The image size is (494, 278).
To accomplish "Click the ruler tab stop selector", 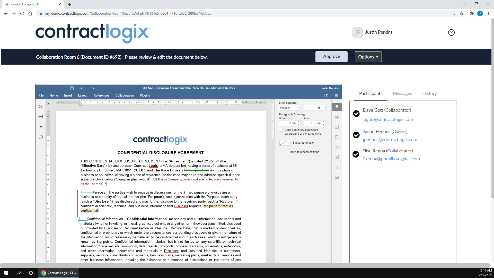I will pos(48,103).
